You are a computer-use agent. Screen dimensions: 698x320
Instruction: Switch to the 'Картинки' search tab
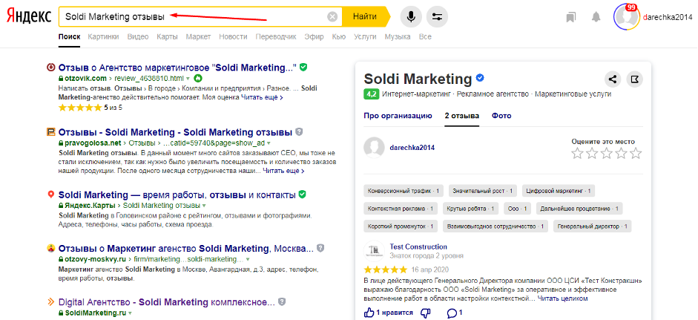pos(103,36)
